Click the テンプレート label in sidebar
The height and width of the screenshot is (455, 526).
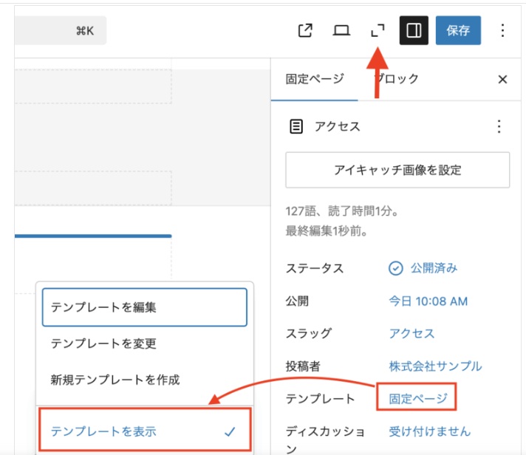320,399
